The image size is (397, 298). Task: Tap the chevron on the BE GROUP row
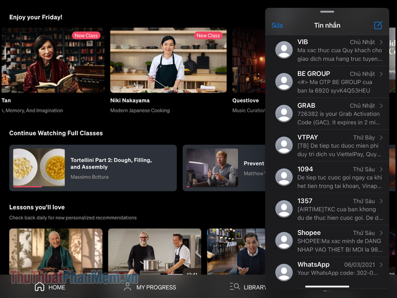[381, 74]
